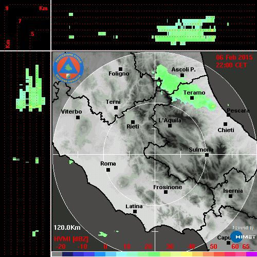Click the dark blue swatch in the color scale
257x257 pixels.
pyautogui.click(x=67, y=254)
